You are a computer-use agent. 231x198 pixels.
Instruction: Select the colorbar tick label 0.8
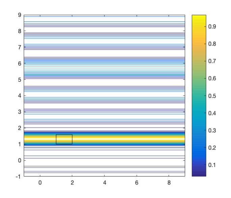212,44
